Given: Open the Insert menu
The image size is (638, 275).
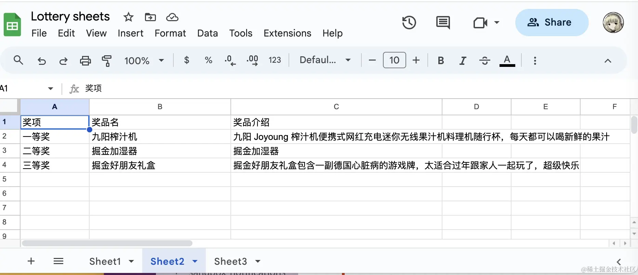Looking at the screenshot, I should [x=131, y=33].
